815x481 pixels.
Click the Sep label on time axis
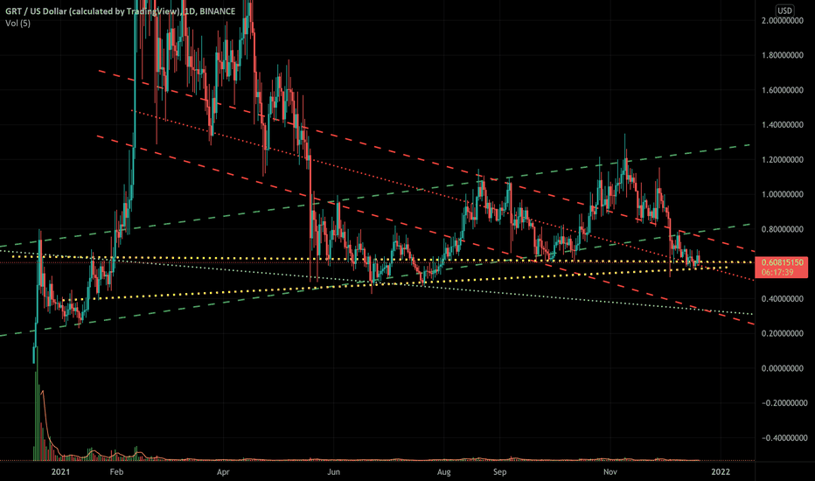click(499, 472)
